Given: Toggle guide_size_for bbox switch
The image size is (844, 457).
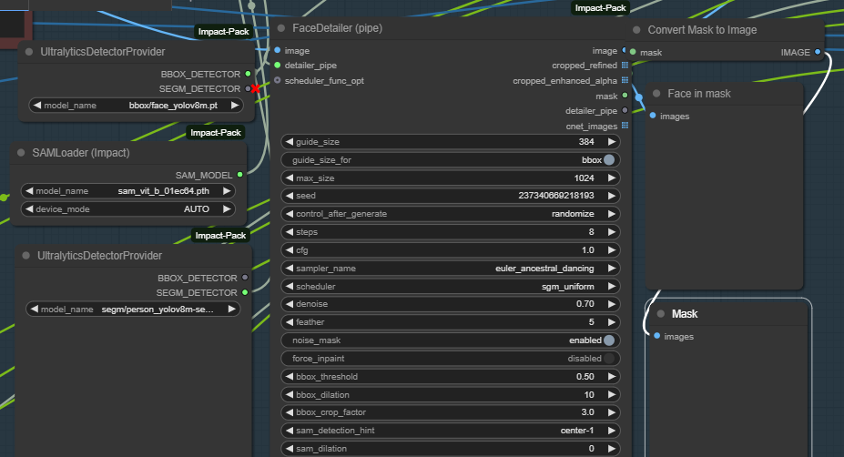Looking at the screenshot, I should click(609, 160).
